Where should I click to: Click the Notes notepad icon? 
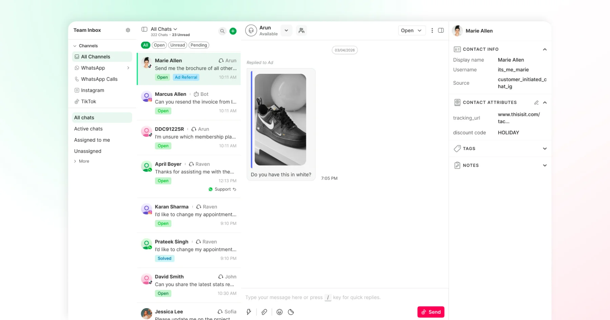[457, 165]
